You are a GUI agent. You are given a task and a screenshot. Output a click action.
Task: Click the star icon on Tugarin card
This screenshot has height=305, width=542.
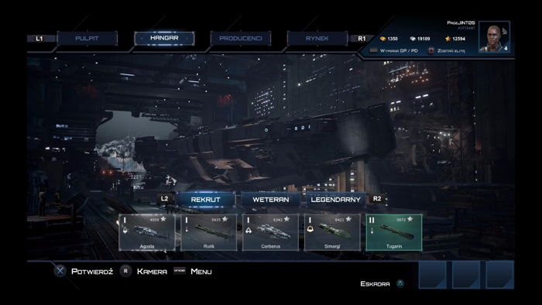click(x=410, y=219)
